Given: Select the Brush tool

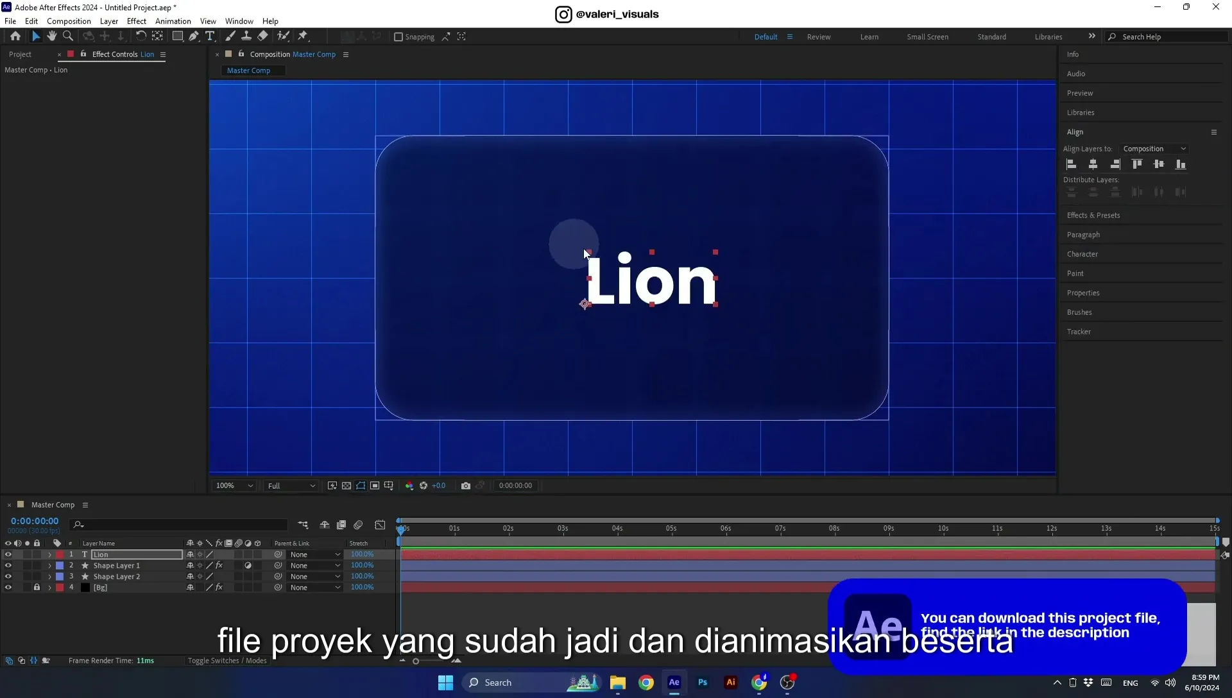Looking at the screenshot, I should tap(230, 37).
